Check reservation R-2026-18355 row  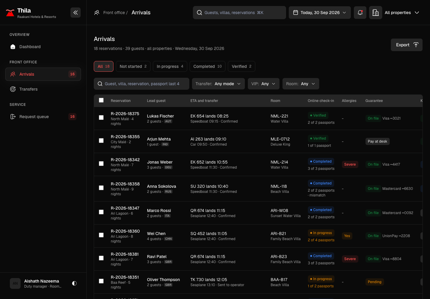101,141
